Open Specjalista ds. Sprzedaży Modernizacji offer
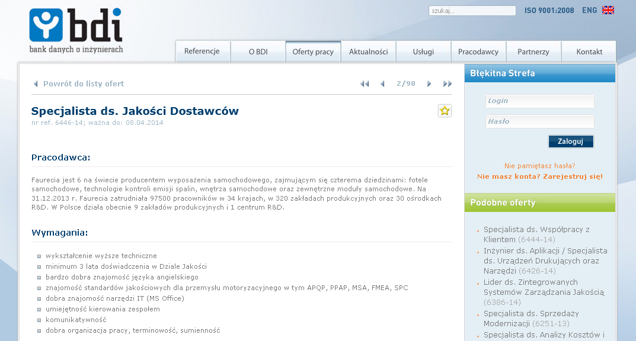Image resolution: width=636 pixels, height=341 pixels. coord(531,319)
